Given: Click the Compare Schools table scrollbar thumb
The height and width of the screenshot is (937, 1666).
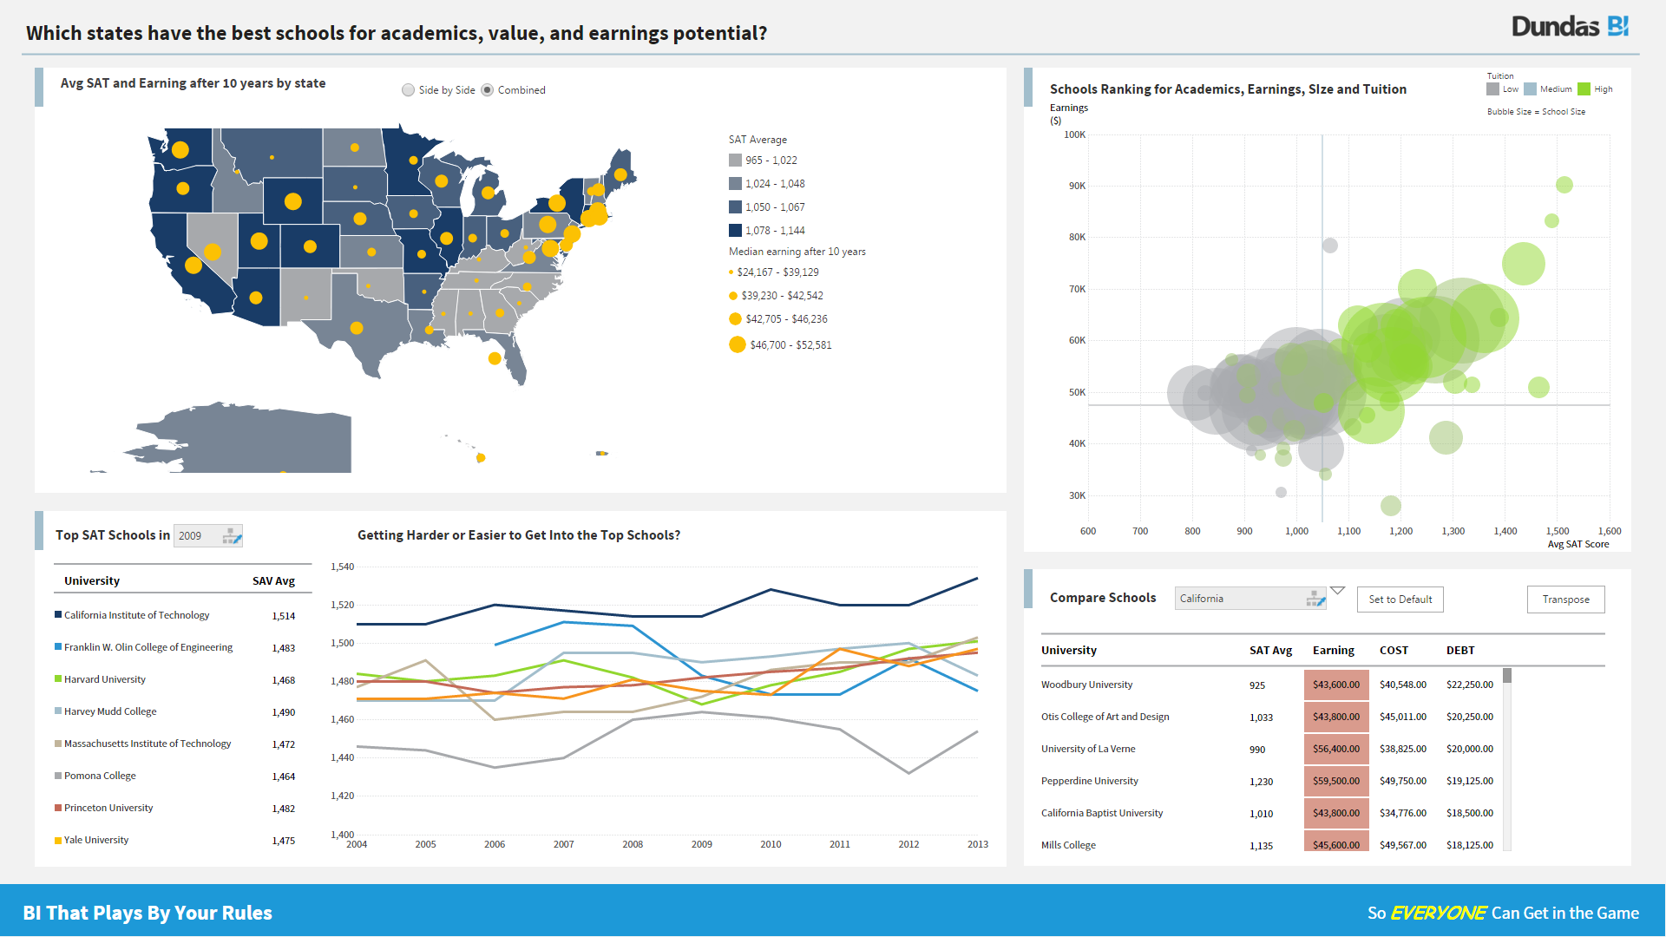Looking at the screenshot, I should 1507,675.
